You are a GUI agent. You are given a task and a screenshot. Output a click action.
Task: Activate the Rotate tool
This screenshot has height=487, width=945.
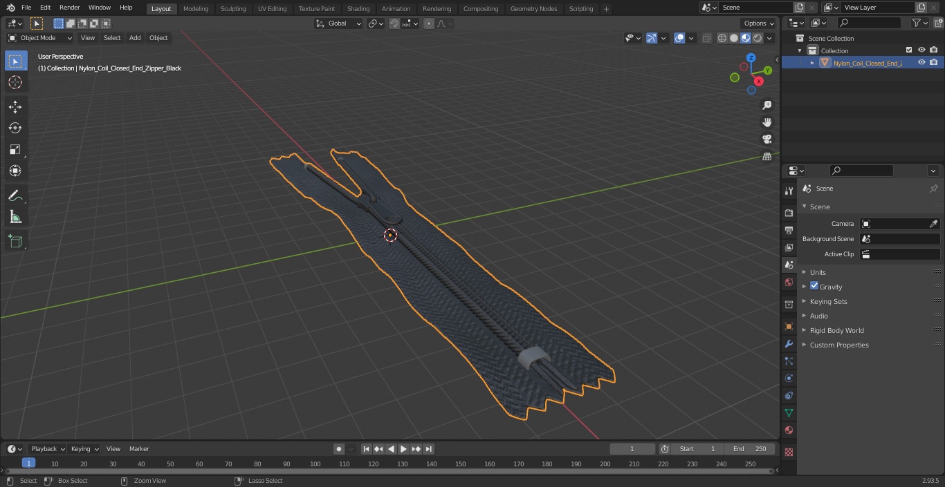click(x=15, y=128)
